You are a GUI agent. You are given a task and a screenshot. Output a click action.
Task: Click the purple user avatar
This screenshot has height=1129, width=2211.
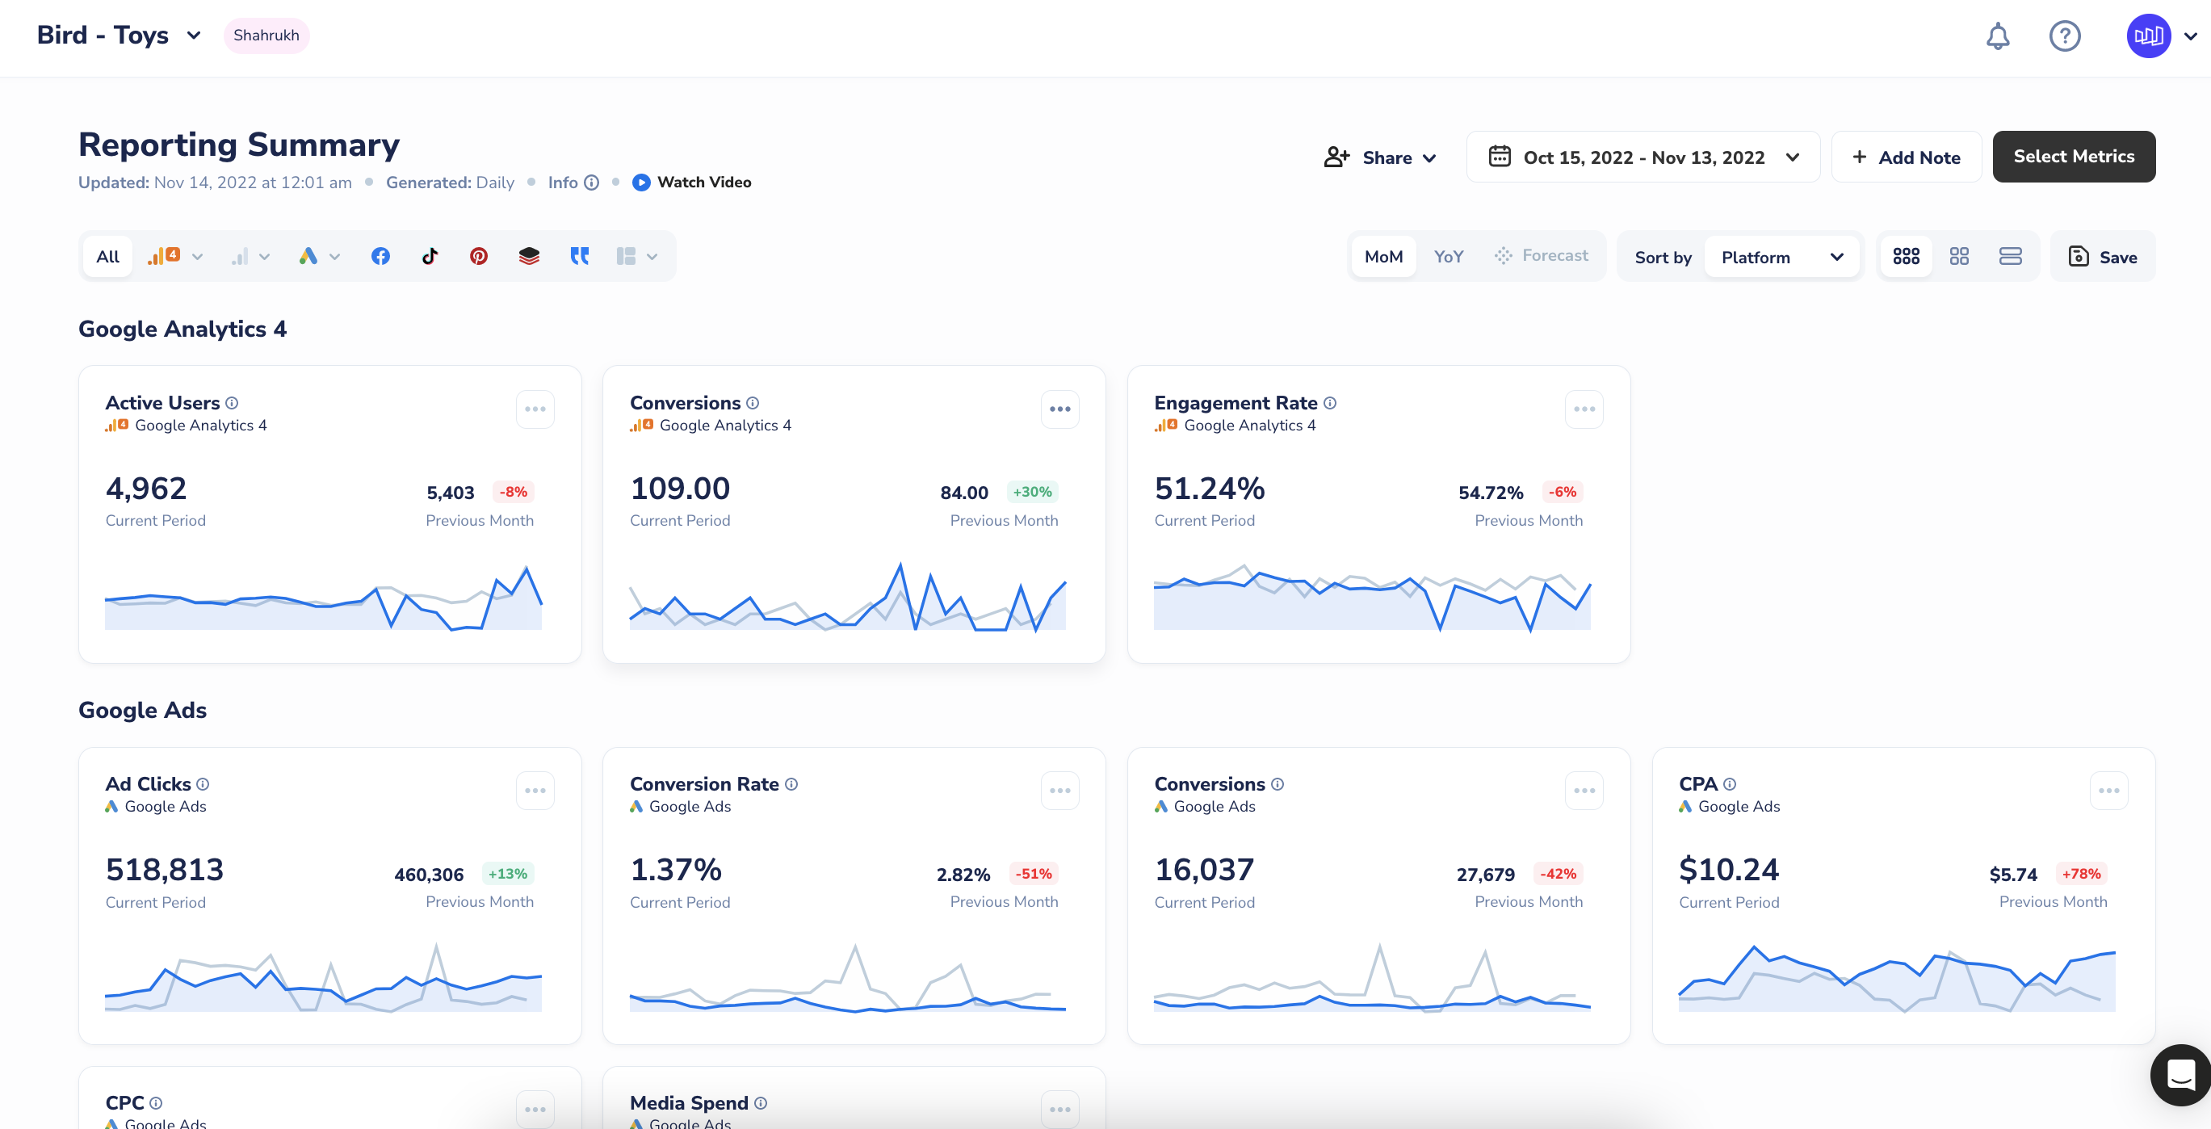point(2148,36)
